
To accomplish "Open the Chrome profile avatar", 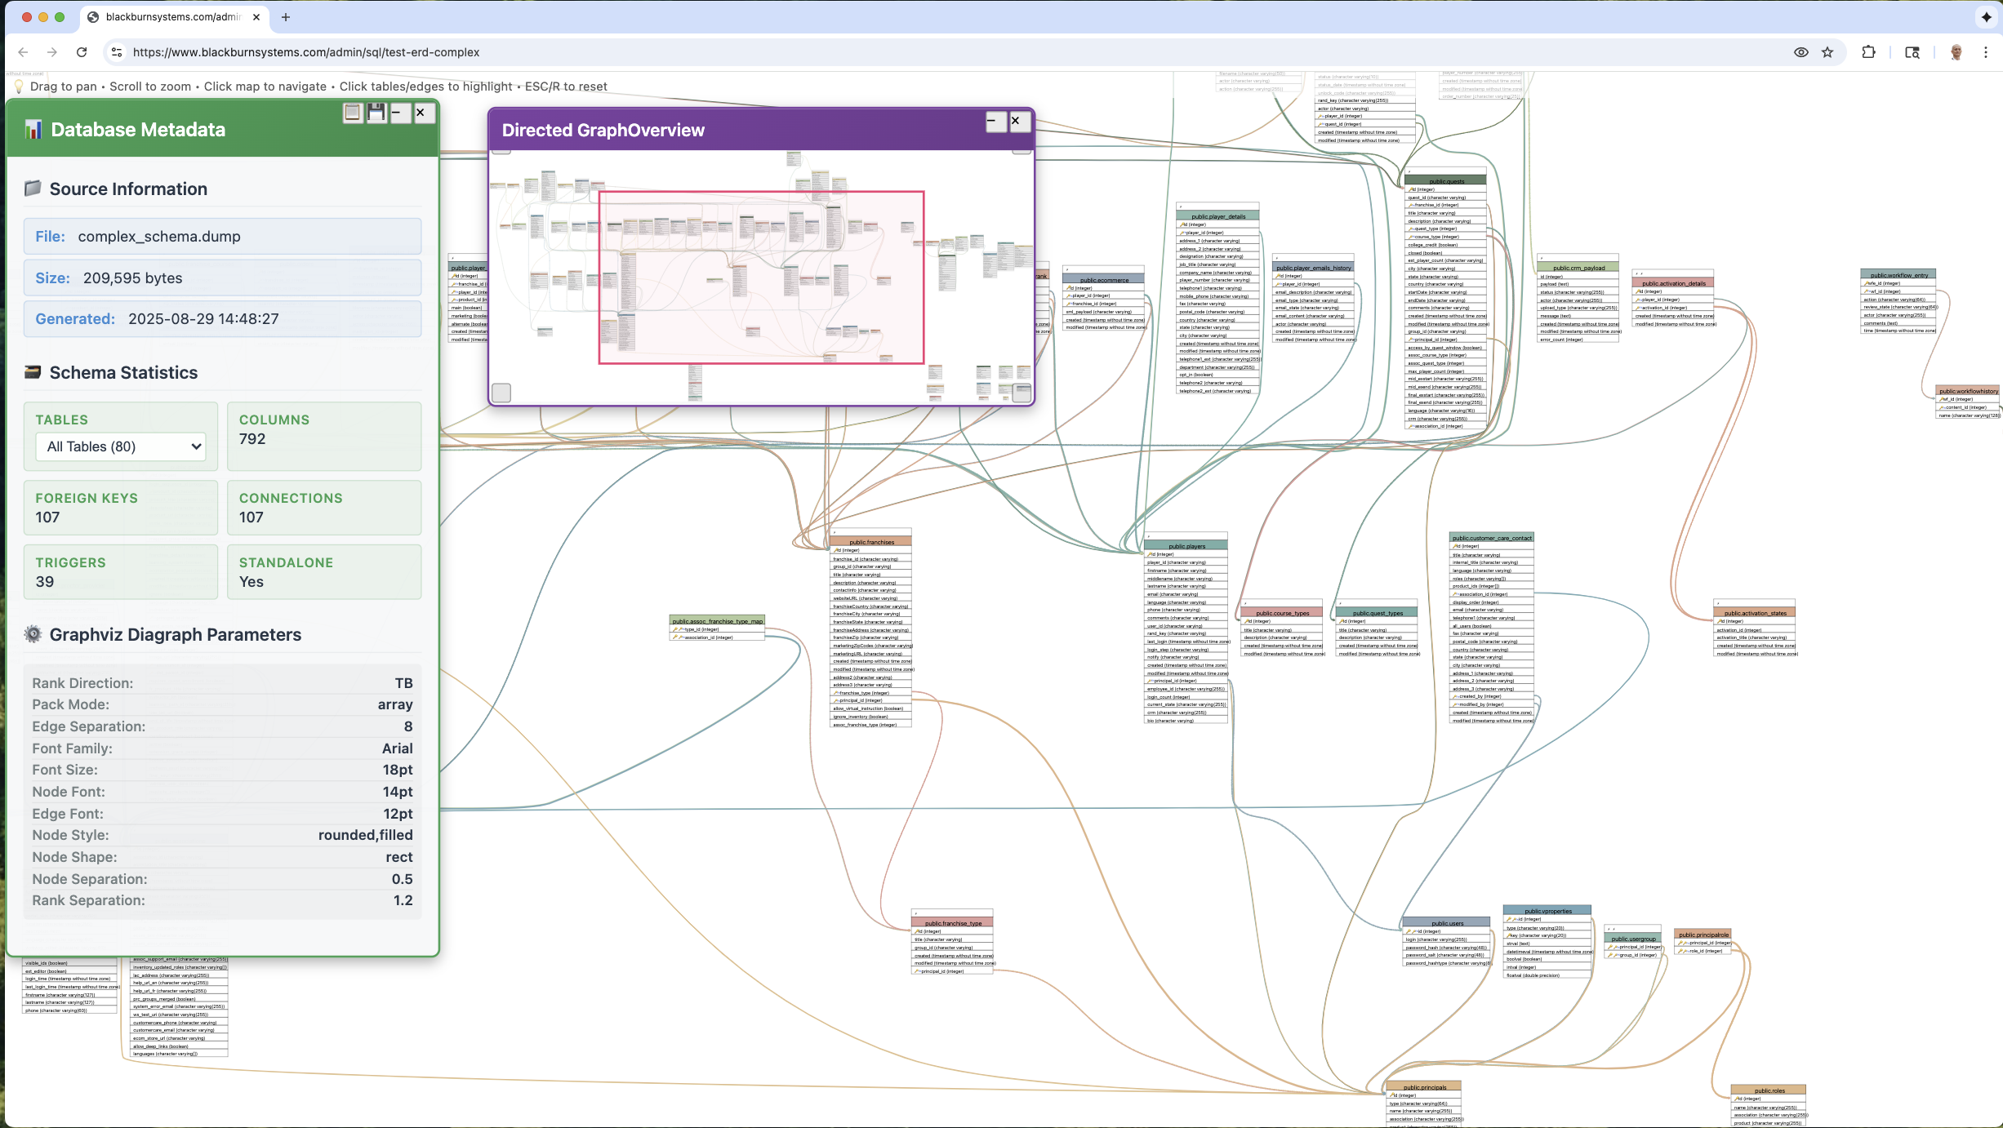I will [x=1956, y=52].
